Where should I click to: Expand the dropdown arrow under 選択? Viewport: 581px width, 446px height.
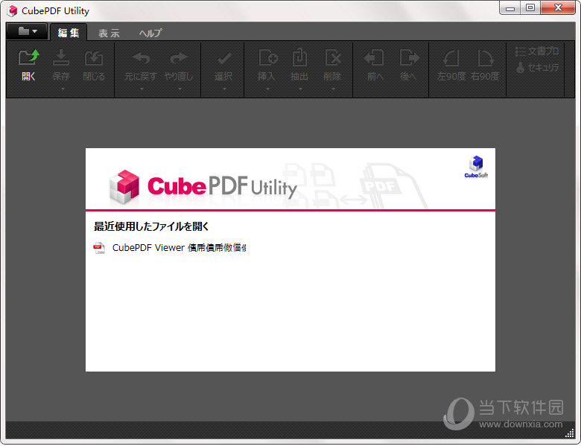[x=224, y=89]
